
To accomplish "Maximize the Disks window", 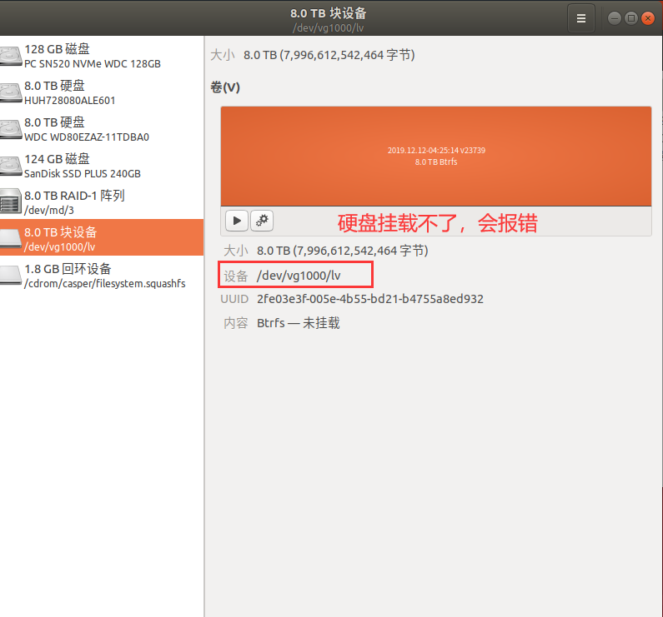I will click(x=630, y=17).
